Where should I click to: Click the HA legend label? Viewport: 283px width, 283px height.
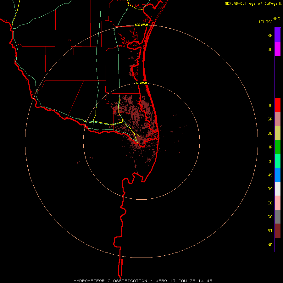(270, 105)
